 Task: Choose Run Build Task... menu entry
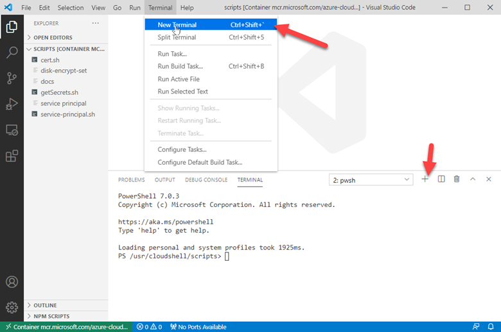(211, 67)
